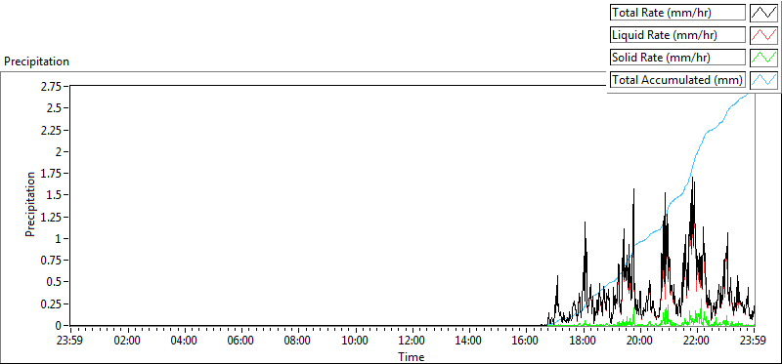
Task: Click the 1.25 y-axis value
Action: click(52, 217)
